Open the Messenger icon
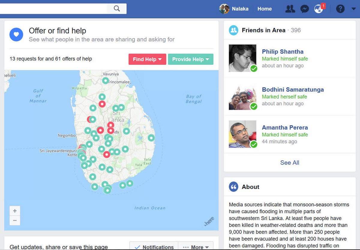 click(304, 9)
